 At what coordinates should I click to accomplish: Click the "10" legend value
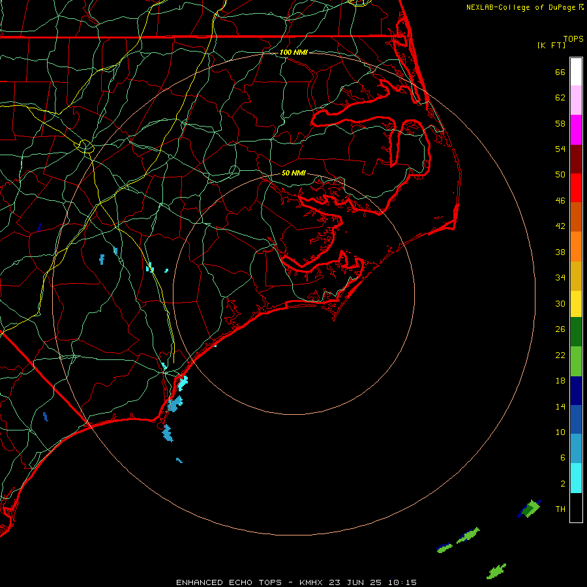[560, 432]
